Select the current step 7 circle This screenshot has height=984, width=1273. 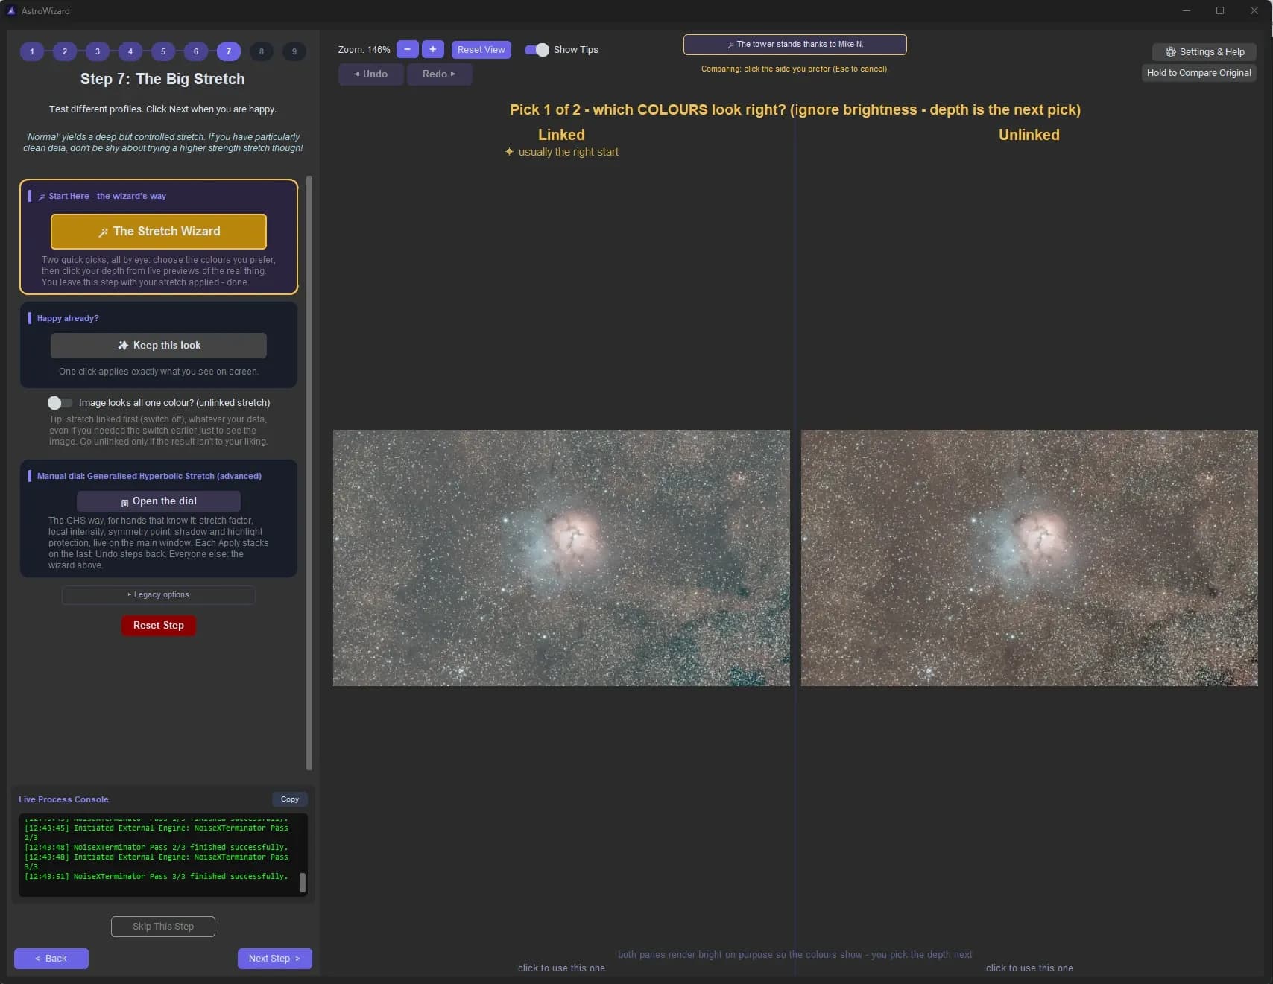[x=229, y=51]
